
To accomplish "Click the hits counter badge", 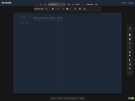I will [x=131, y=98].
